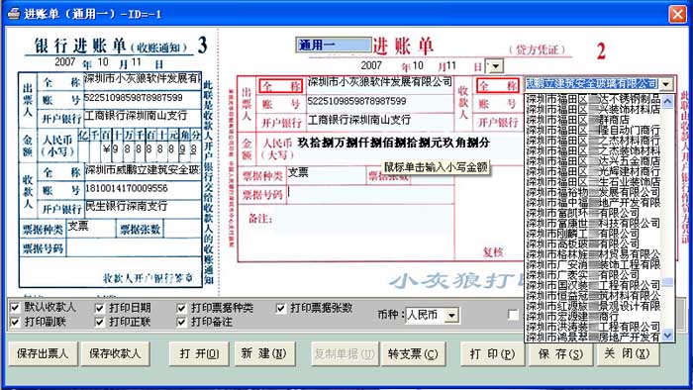Pick the 深圳市洪涛装 entry
The width and height of the screenshot is (693, 390).
point(593,327)
